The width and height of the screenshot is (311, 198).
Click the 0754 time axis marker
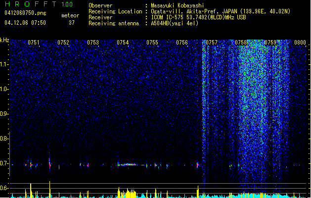click(x=123, y=43)
